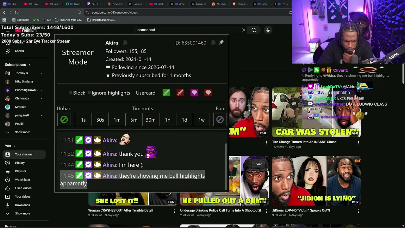Viewport: 405px width, 228px height.
Task: Click the red sword unmod icon
Action: 180,92
